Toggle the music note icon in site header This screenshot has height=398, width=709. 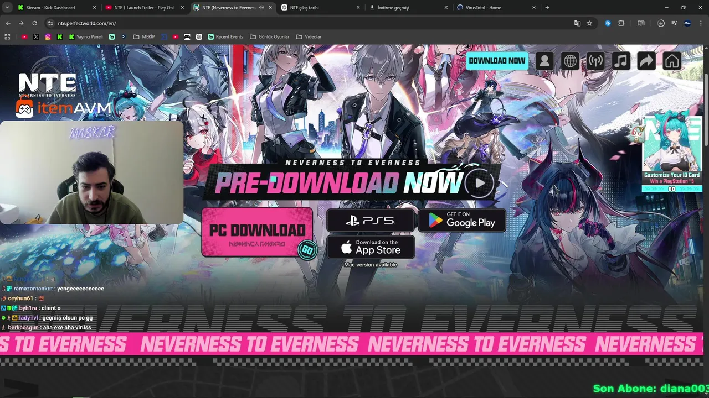(621, 61)
